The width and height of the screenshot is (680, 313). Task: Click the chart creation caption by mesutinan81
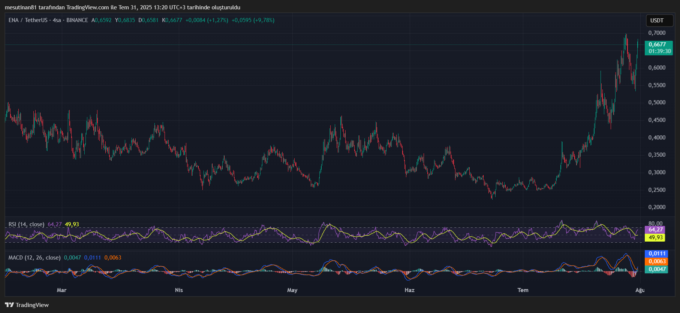[x=123, y=7]
